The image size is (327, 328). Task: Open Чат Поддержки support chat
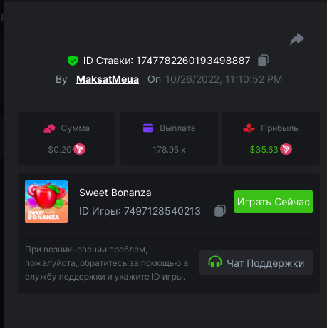tap(256, 262)
